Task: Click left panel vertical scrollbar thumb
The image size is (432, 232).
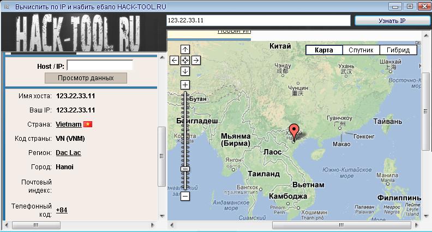Action: 161,157
